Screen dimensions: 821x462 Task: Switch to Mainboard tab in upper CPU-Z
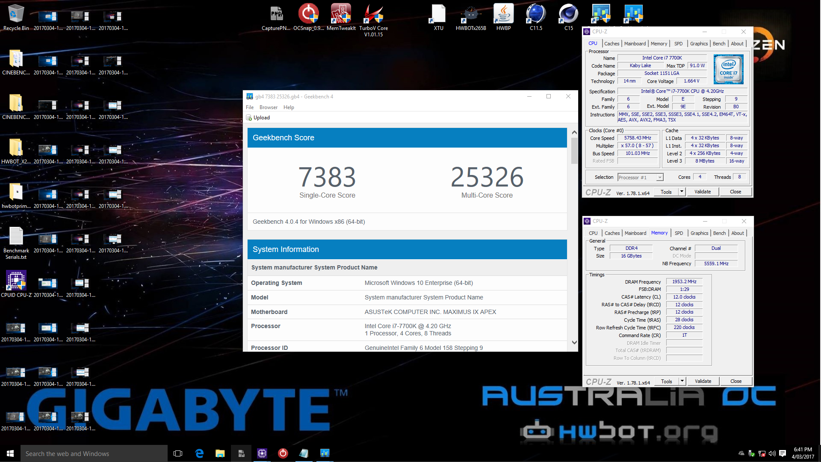(x=635, y=44)
